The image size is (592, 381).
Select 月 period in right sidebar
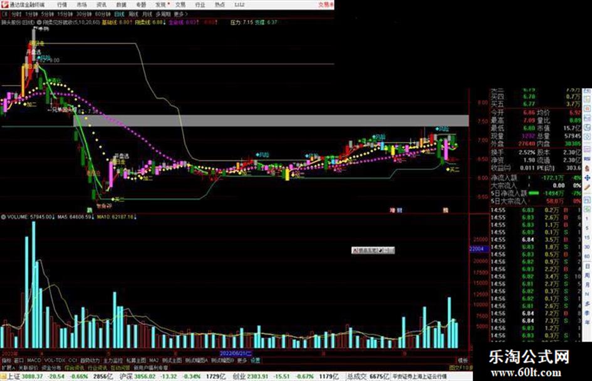coord(587,285)
